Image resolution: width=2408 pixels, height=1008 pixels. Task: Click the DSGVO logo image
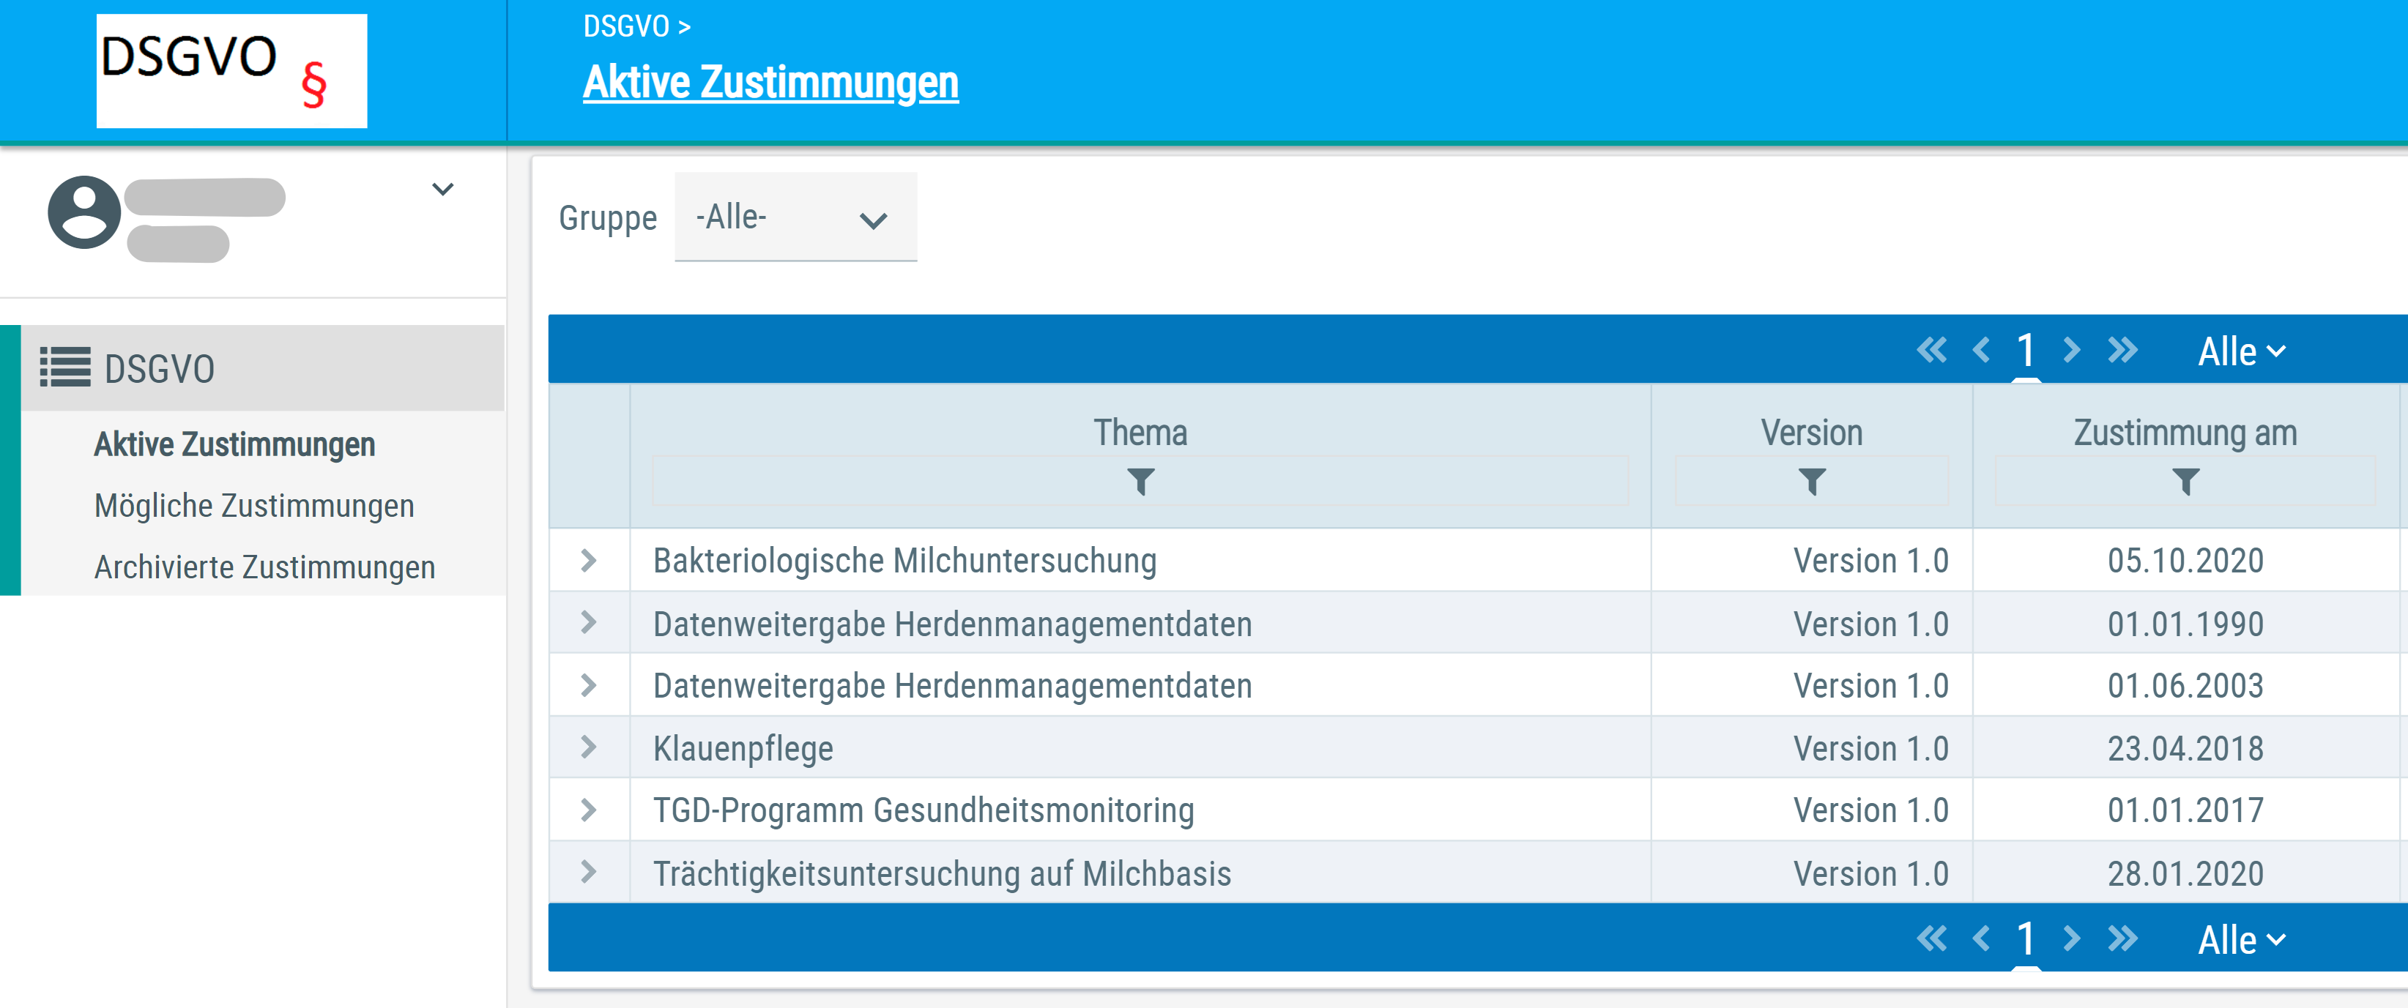point(231,70)
